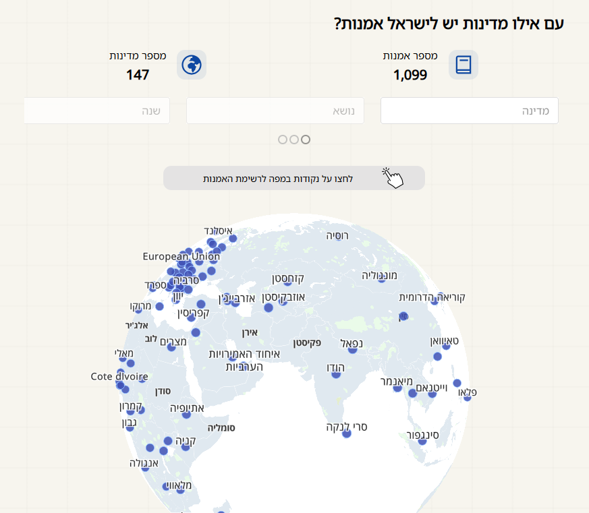Image resolution: width=589 pixels, height=513 pixels.
Task: Select the Kazakhstan map point
Action: tap(287, 282)
